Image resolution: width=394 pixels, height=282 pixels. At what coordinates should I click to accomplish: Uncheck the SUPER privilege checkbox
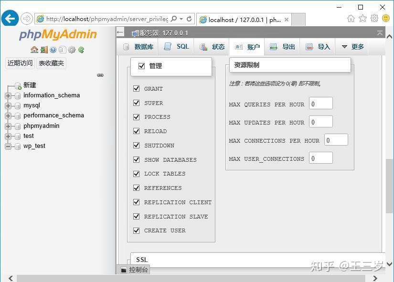pyautogui.click(x=137, y=103)
